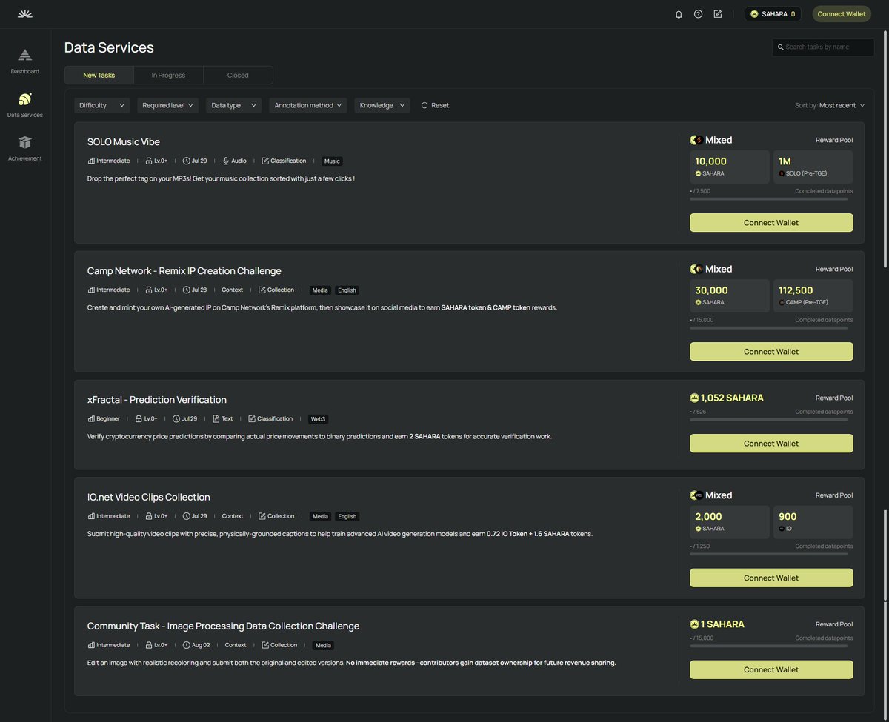The image size is (889, 722).
Task: Click Classification pencil icon in SOLO Music Vibe row
Action: click(264, 161)
